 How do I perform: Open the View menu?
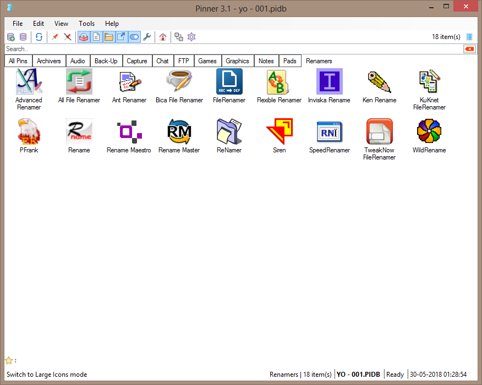(x=61, y=24)
